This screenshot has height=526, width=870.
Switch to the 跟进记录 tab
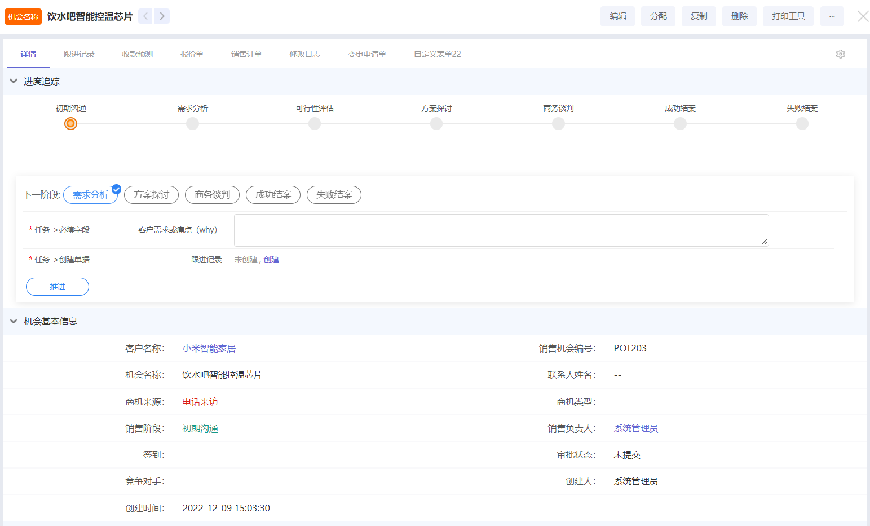pyautogui.click(x=79, y=54)
